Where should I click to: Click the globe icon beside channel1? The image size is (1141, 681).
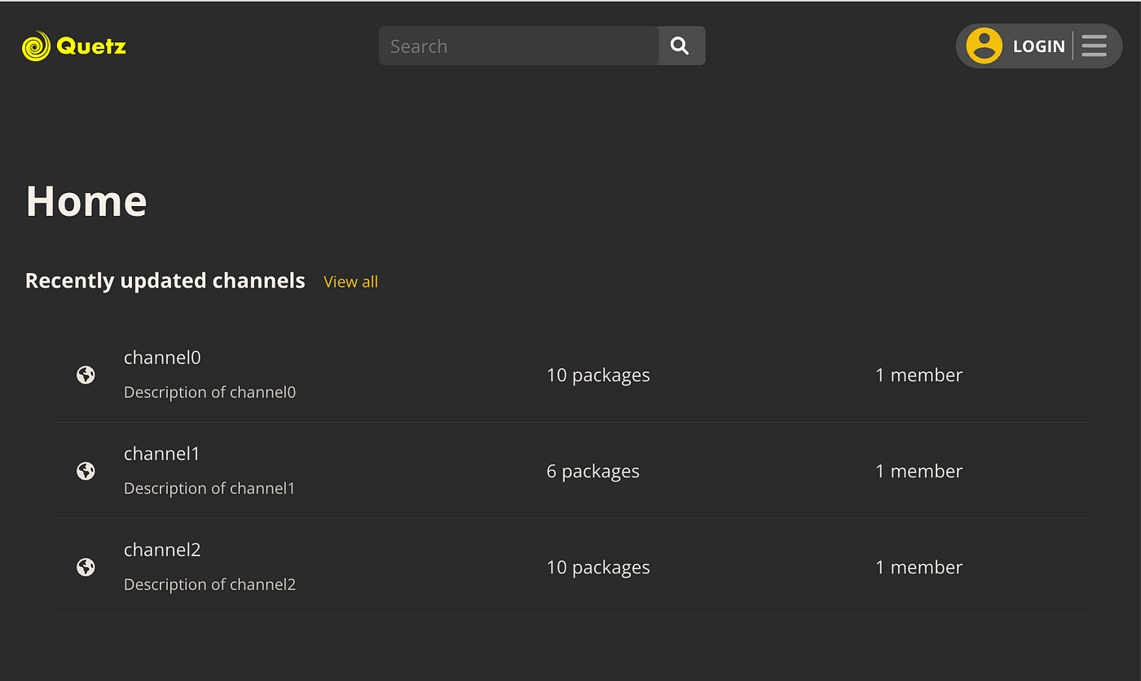pyautogui.click(x=86, y=471)
